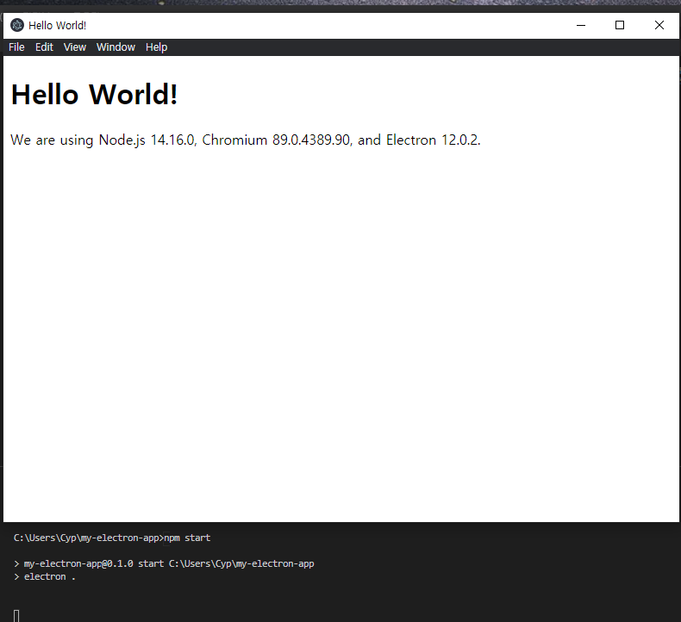Click the 'Hello World!' page heading
The width and height of the screenshot is (681, 622).
pos(94,94)
